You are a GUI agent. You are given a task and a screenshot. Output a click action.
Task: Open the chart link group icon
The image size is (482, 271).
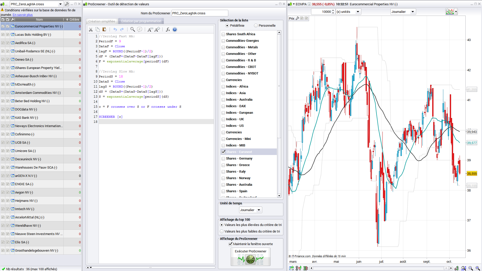tap(298, 268)
